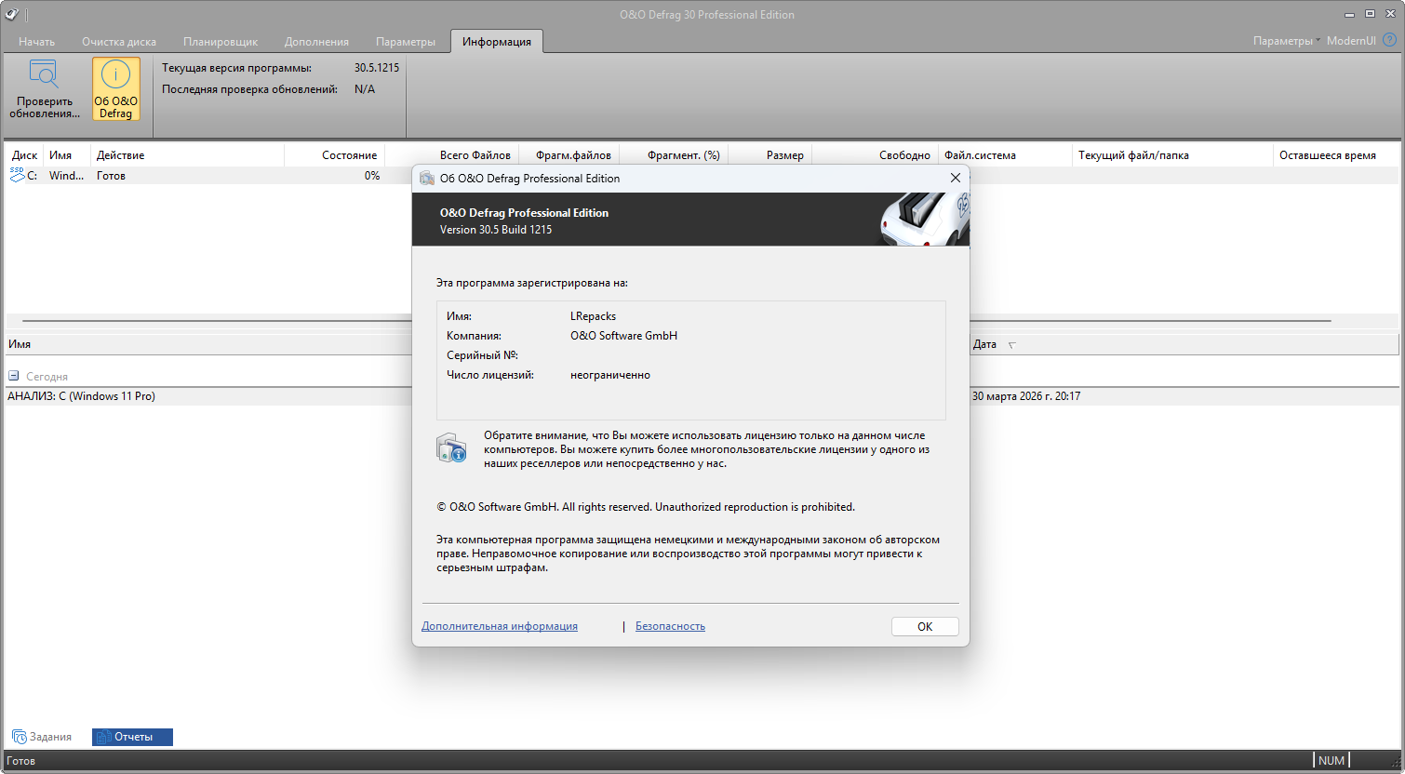Open the Очистка диска tab
The width and height of the screenshot is (1405, 774).
(118, 42)
